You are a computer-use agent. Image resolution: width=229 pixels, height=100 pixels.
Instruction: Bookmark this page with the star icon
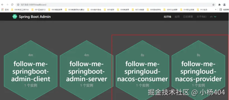[x=213, y=5]
